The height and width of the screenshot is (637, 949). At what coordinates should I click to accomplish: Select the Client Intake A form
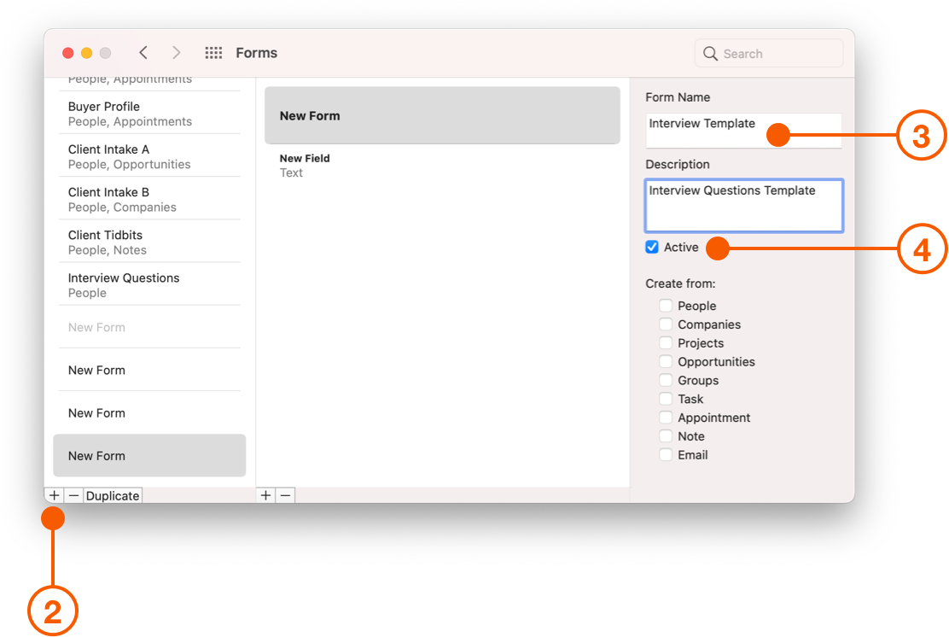point(149,156)
